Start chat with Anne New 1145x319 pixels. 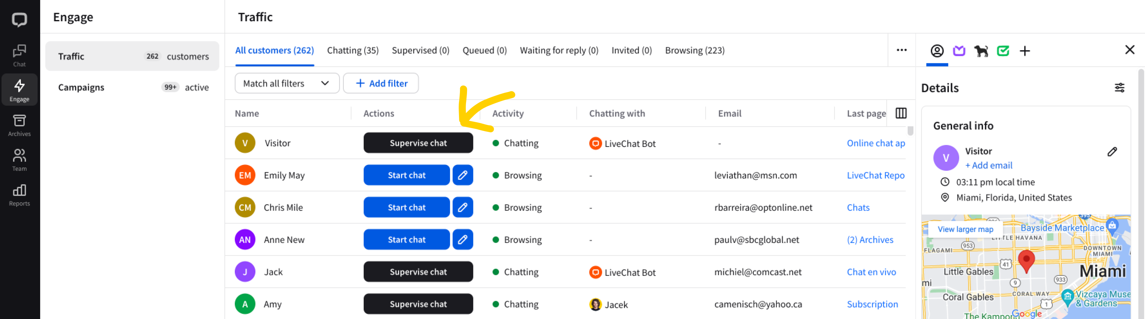[x=406, y=240]
